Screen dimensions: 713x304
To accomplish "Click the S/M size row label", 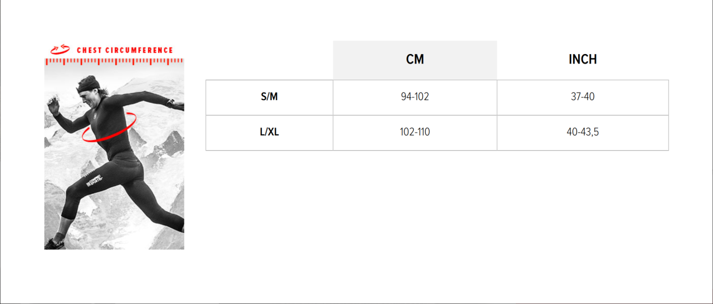I will [270, 97].
